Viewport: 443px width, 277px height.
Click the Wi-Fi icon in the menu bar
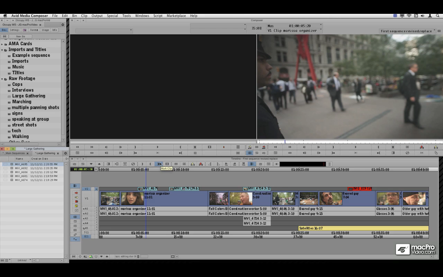click(409, 16)
